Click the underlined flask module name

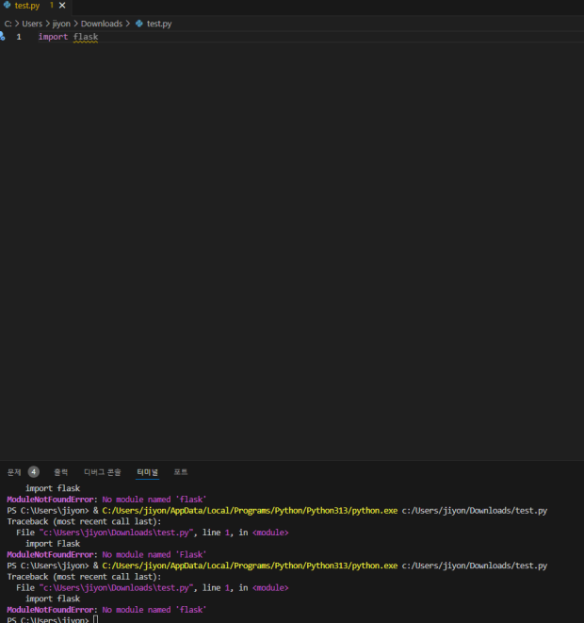[x=86, y=37]
